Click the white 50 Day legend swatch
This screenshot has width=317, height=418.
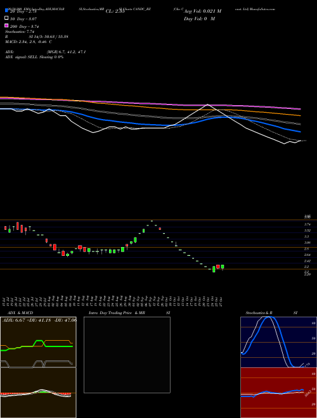tap(6, 18)
